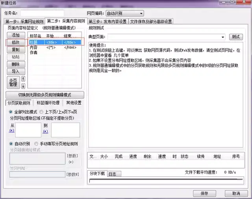The width and height of the screenshot is (252, 199).
Task: Select the 标签循环处理 sub-tab
Action: (x=48, y=103)
